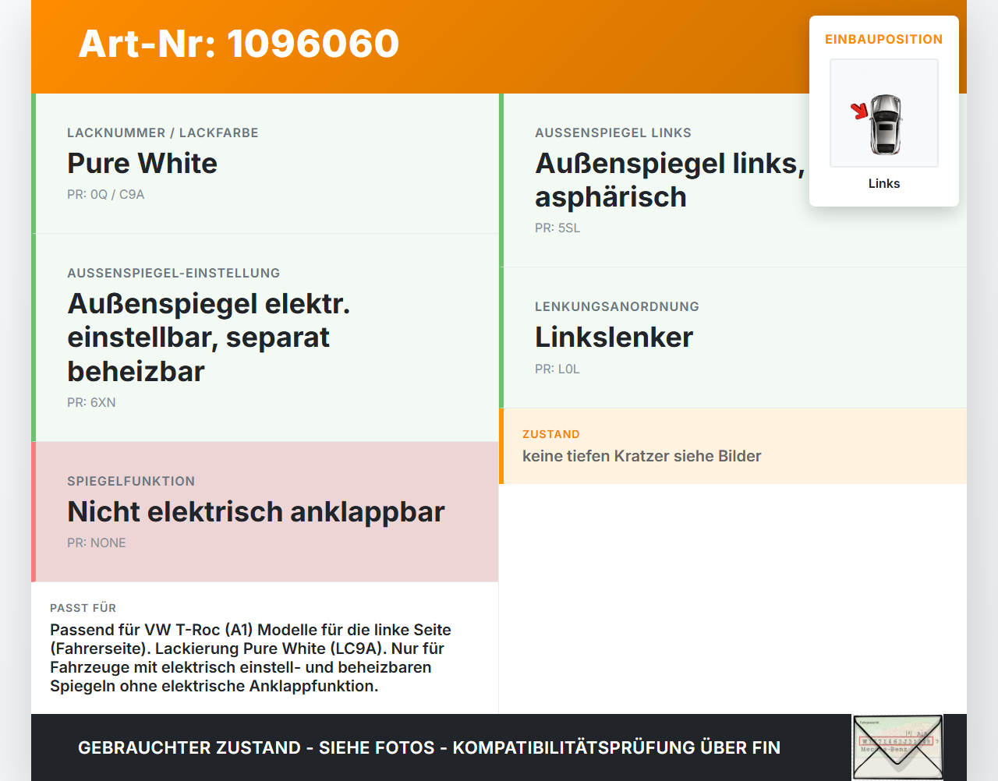
Task: Click the ZUSTAND label
Action: coord(551,434)
